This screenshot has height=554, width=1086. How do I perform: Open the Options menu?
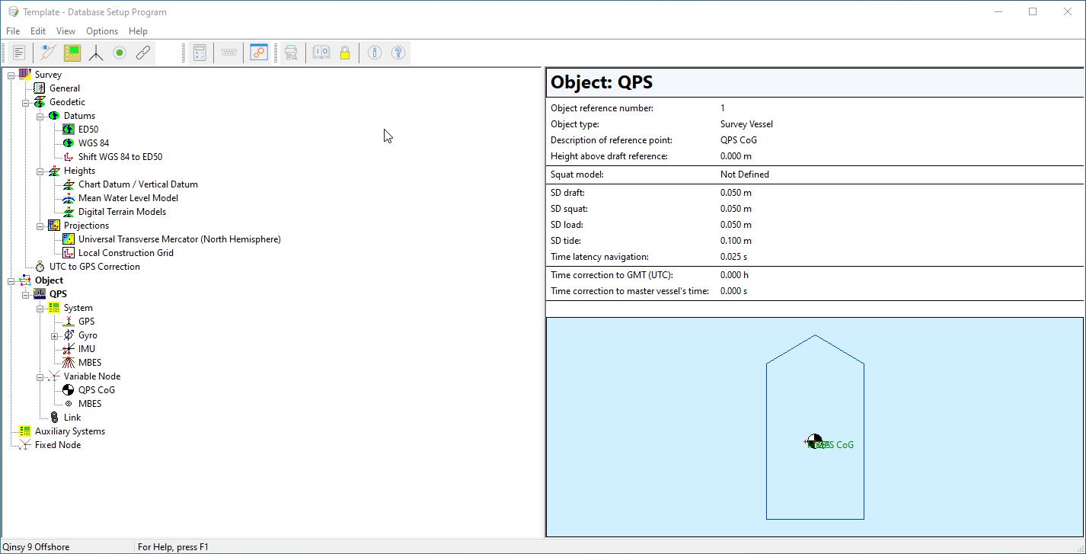point(101,31)
